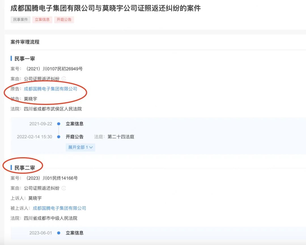The height and width of the screenshot is (245, 306).
Task: Click the 民事一审 section heading
Action: pyautogui.click(x=25, y=59)
